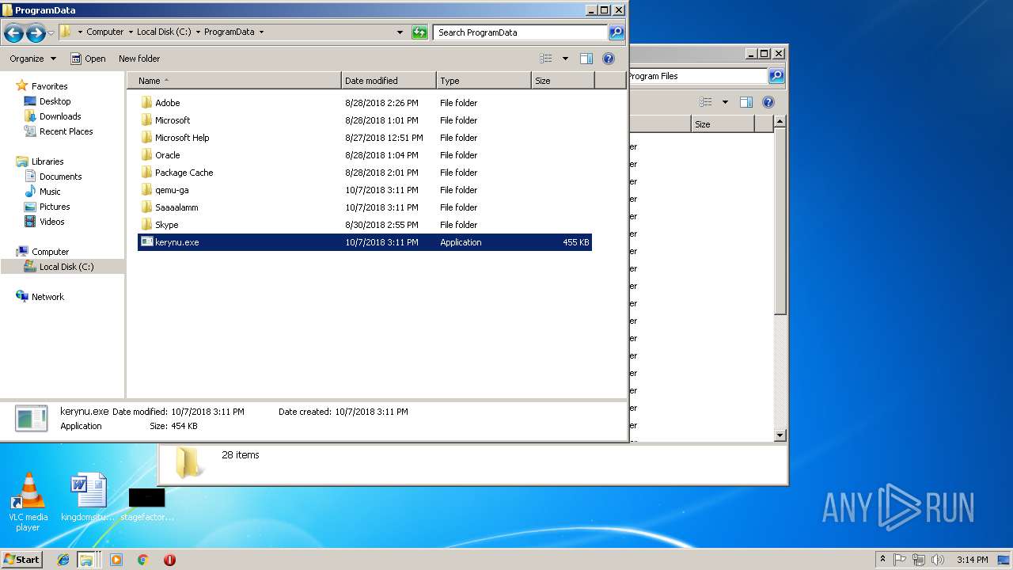Click Open in the toolbar

[88, 59]
